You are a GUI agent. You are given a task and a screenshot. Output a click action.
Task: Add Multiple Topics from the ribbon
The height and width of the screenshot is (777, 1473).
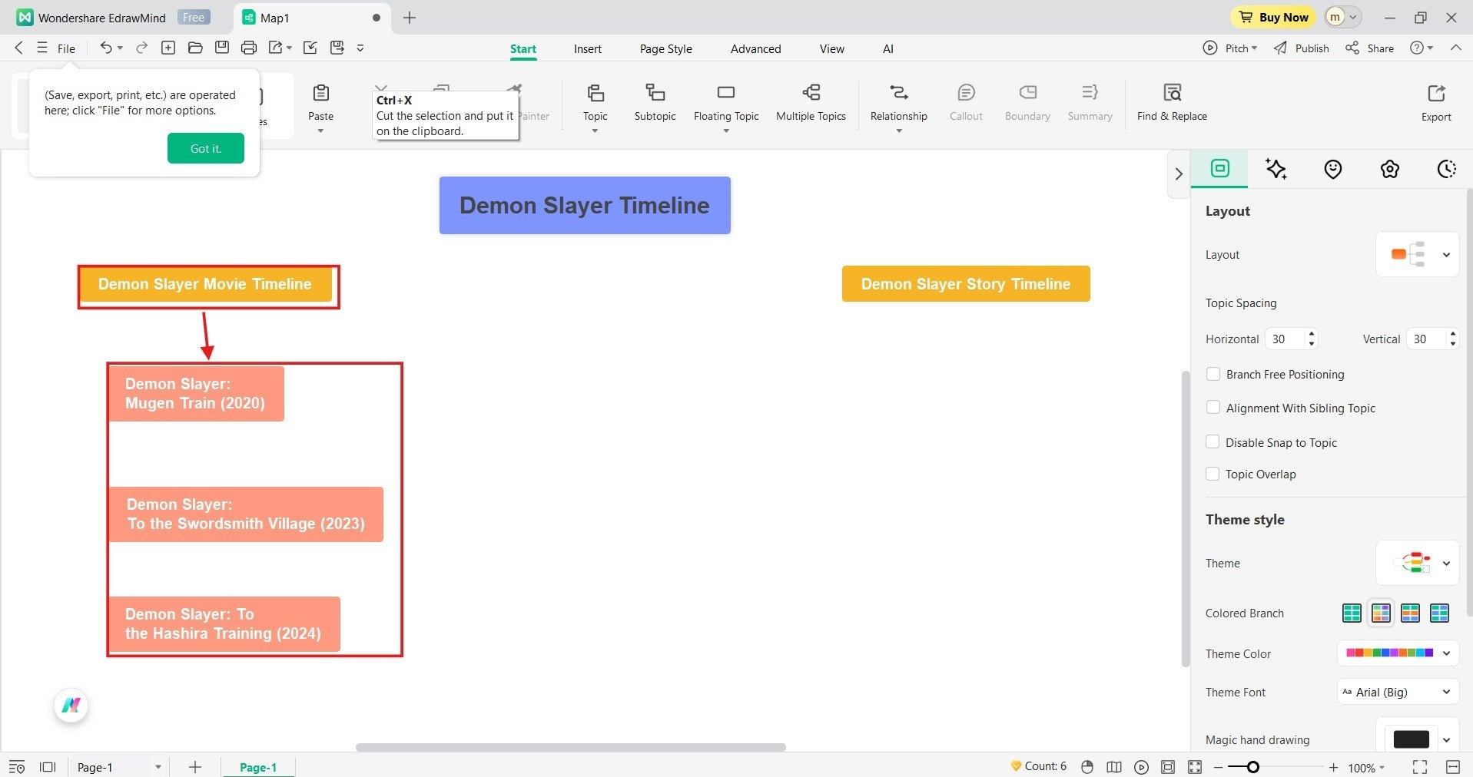(811, 103)
